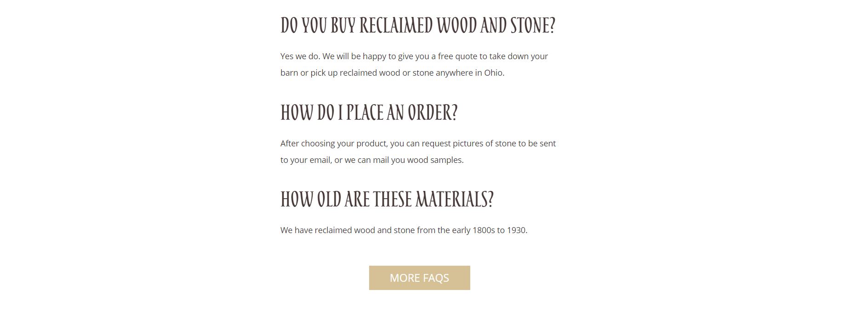Click the word 'RECLAIMED' in the first heading

point(396,25)
